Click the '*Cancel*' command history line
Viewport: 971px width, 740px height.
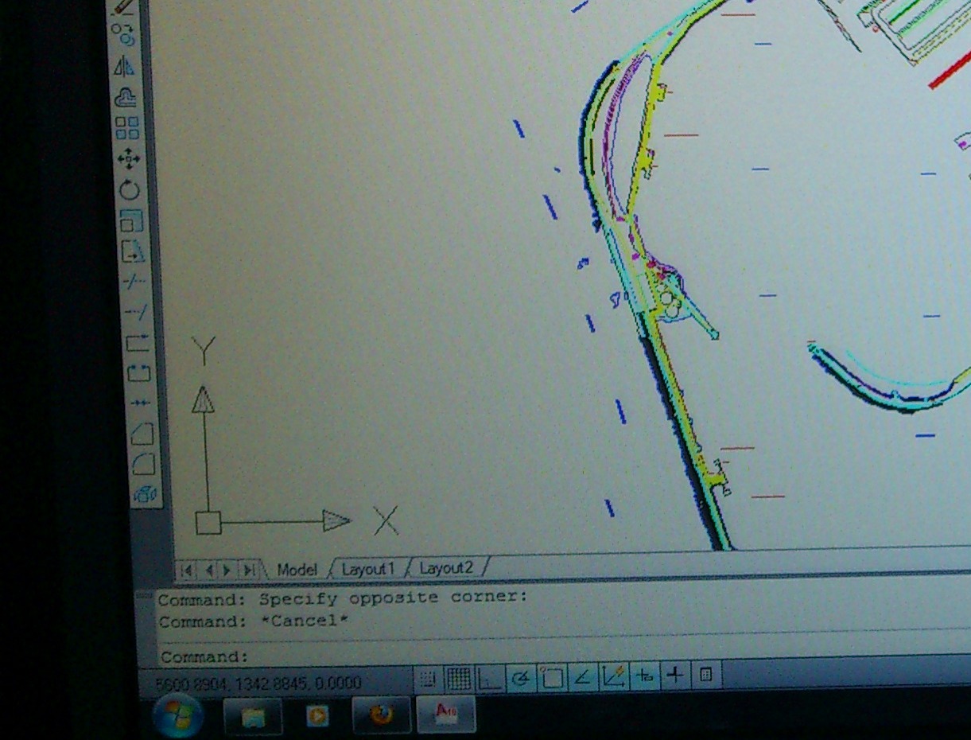254,621
